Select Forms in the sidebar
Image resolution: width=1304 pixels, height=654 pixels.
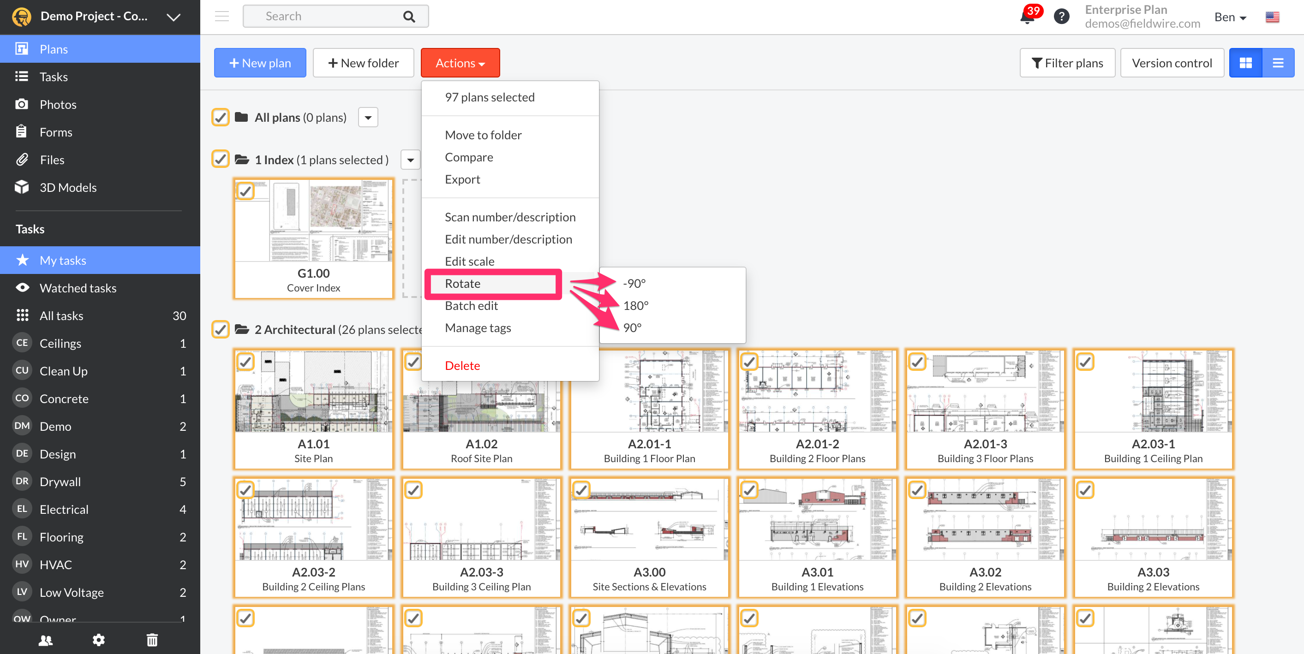pos(56,131)
